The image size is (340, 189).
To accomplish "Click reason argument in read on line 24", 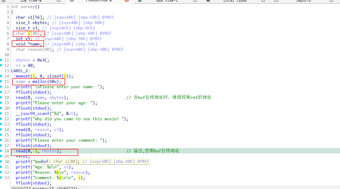I will (x=42, y=130).
